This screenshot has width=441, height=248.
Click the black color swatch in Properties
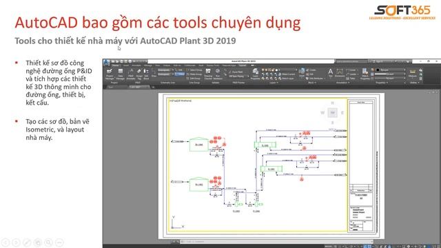[x=378, y=70]
